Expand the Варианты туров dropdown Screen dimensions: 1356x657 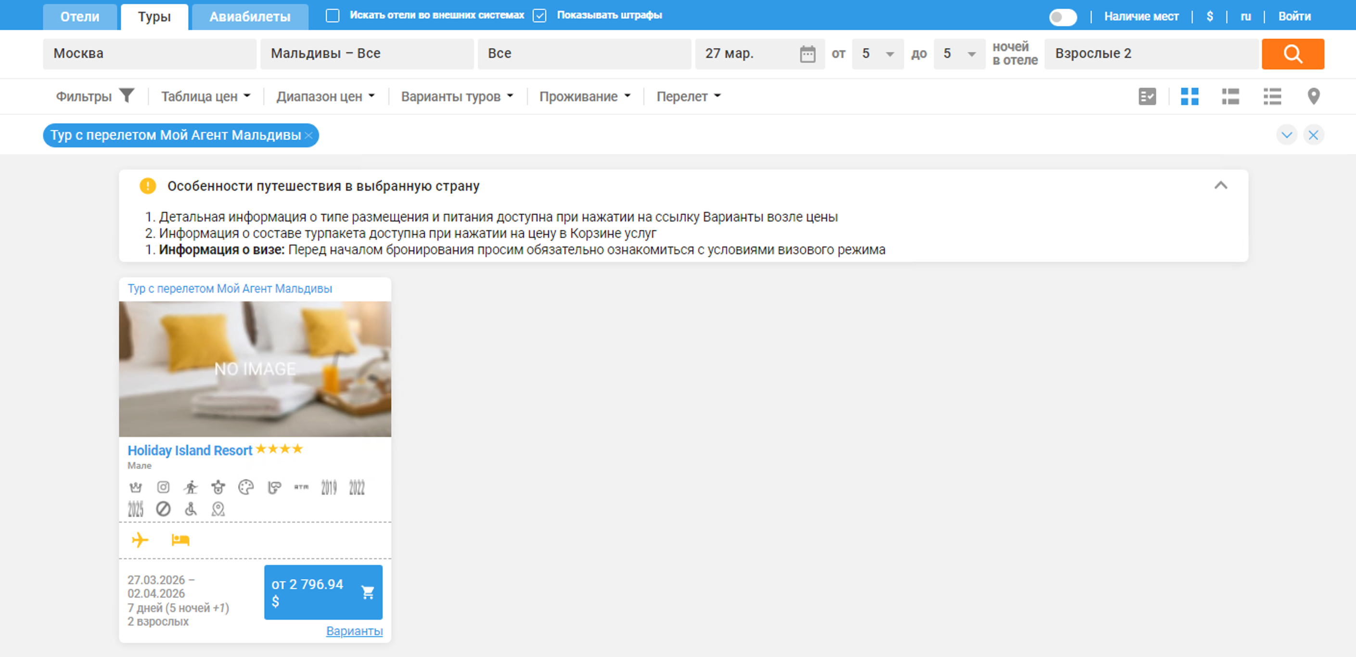click(456, 96)
